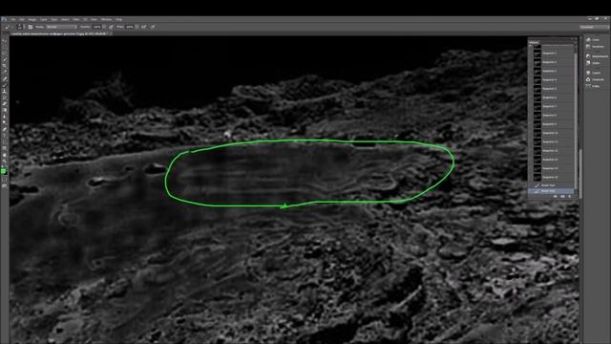The height and width of the screenshot is (344, 611).
Task: Set the green foreground color swatch
Action: click(4, 170)
